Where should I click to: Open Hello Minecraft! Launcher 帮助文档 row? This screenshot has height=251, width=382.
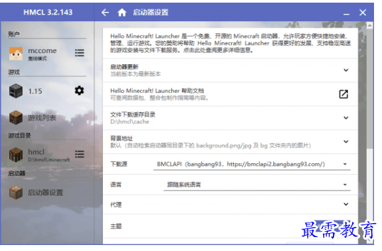click(x=231, y=94)
